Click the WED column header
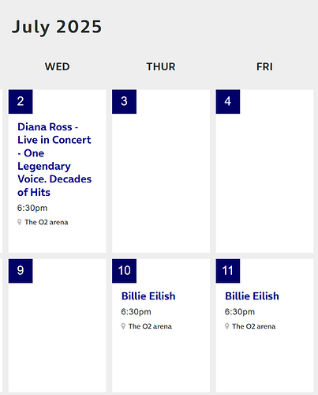 (x=57, y=66)
